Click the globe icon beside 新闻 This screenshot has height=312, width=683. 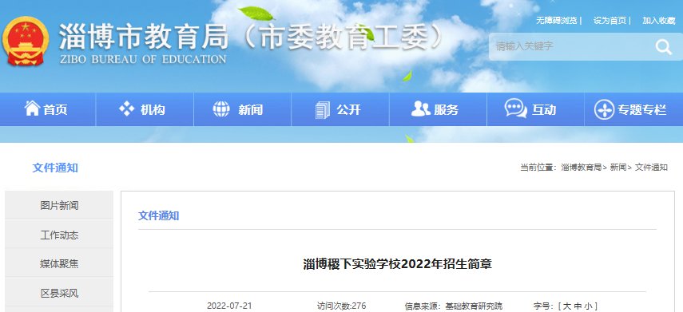(x=221, y=109)
